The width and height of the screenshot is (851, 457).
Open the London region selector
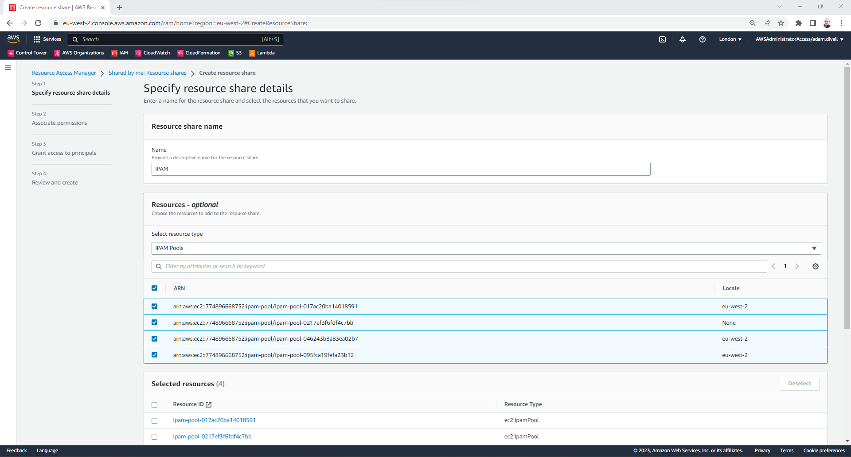(730, 39)
